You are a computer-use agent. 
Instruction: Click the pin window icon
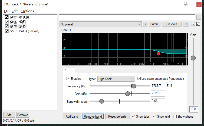pyautogui.click(x=186, y=4)
